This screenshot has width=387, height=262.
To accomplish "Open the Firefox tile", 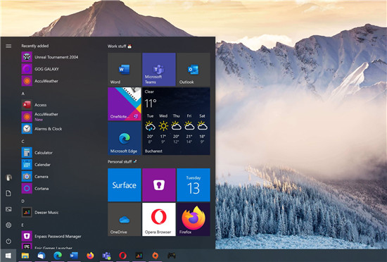I will [x=193, y=219].
